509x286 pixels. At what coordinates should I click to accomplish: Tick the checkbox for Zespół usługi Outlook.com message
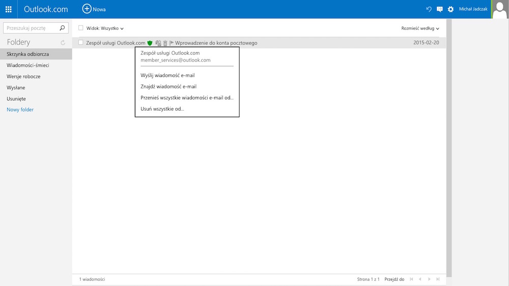[80, 43]
